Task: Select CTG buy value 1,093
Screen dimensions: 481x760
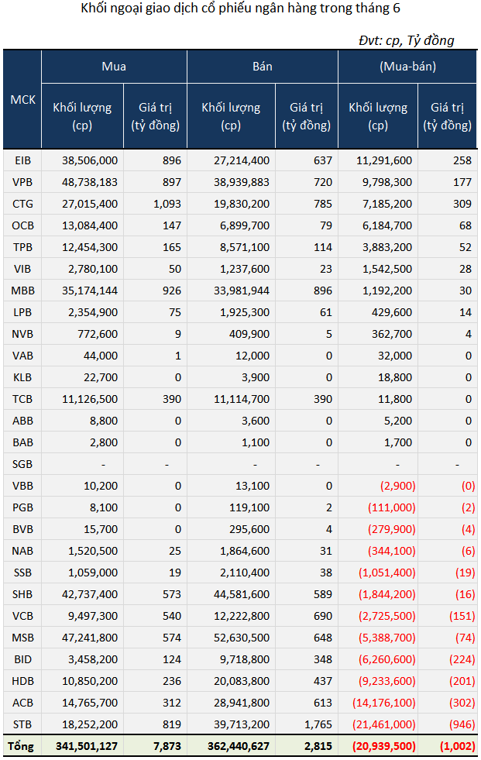Action: [x=167, y=204]
